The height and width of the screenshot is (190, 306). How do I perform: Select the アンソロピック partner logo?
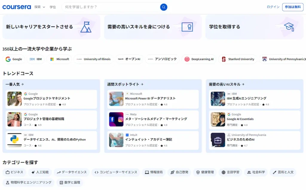coord(162,59)
